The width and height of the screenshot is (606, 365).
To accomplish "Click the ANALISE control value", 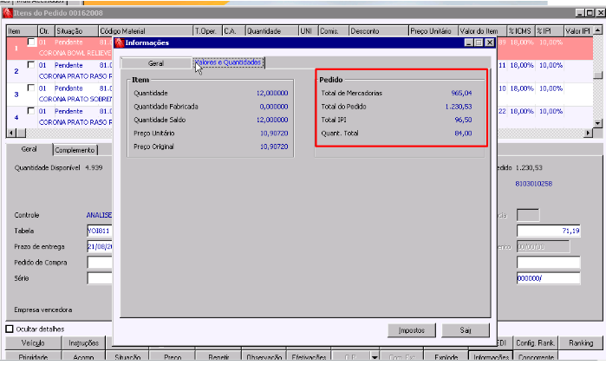I will (x=99, y=215).
